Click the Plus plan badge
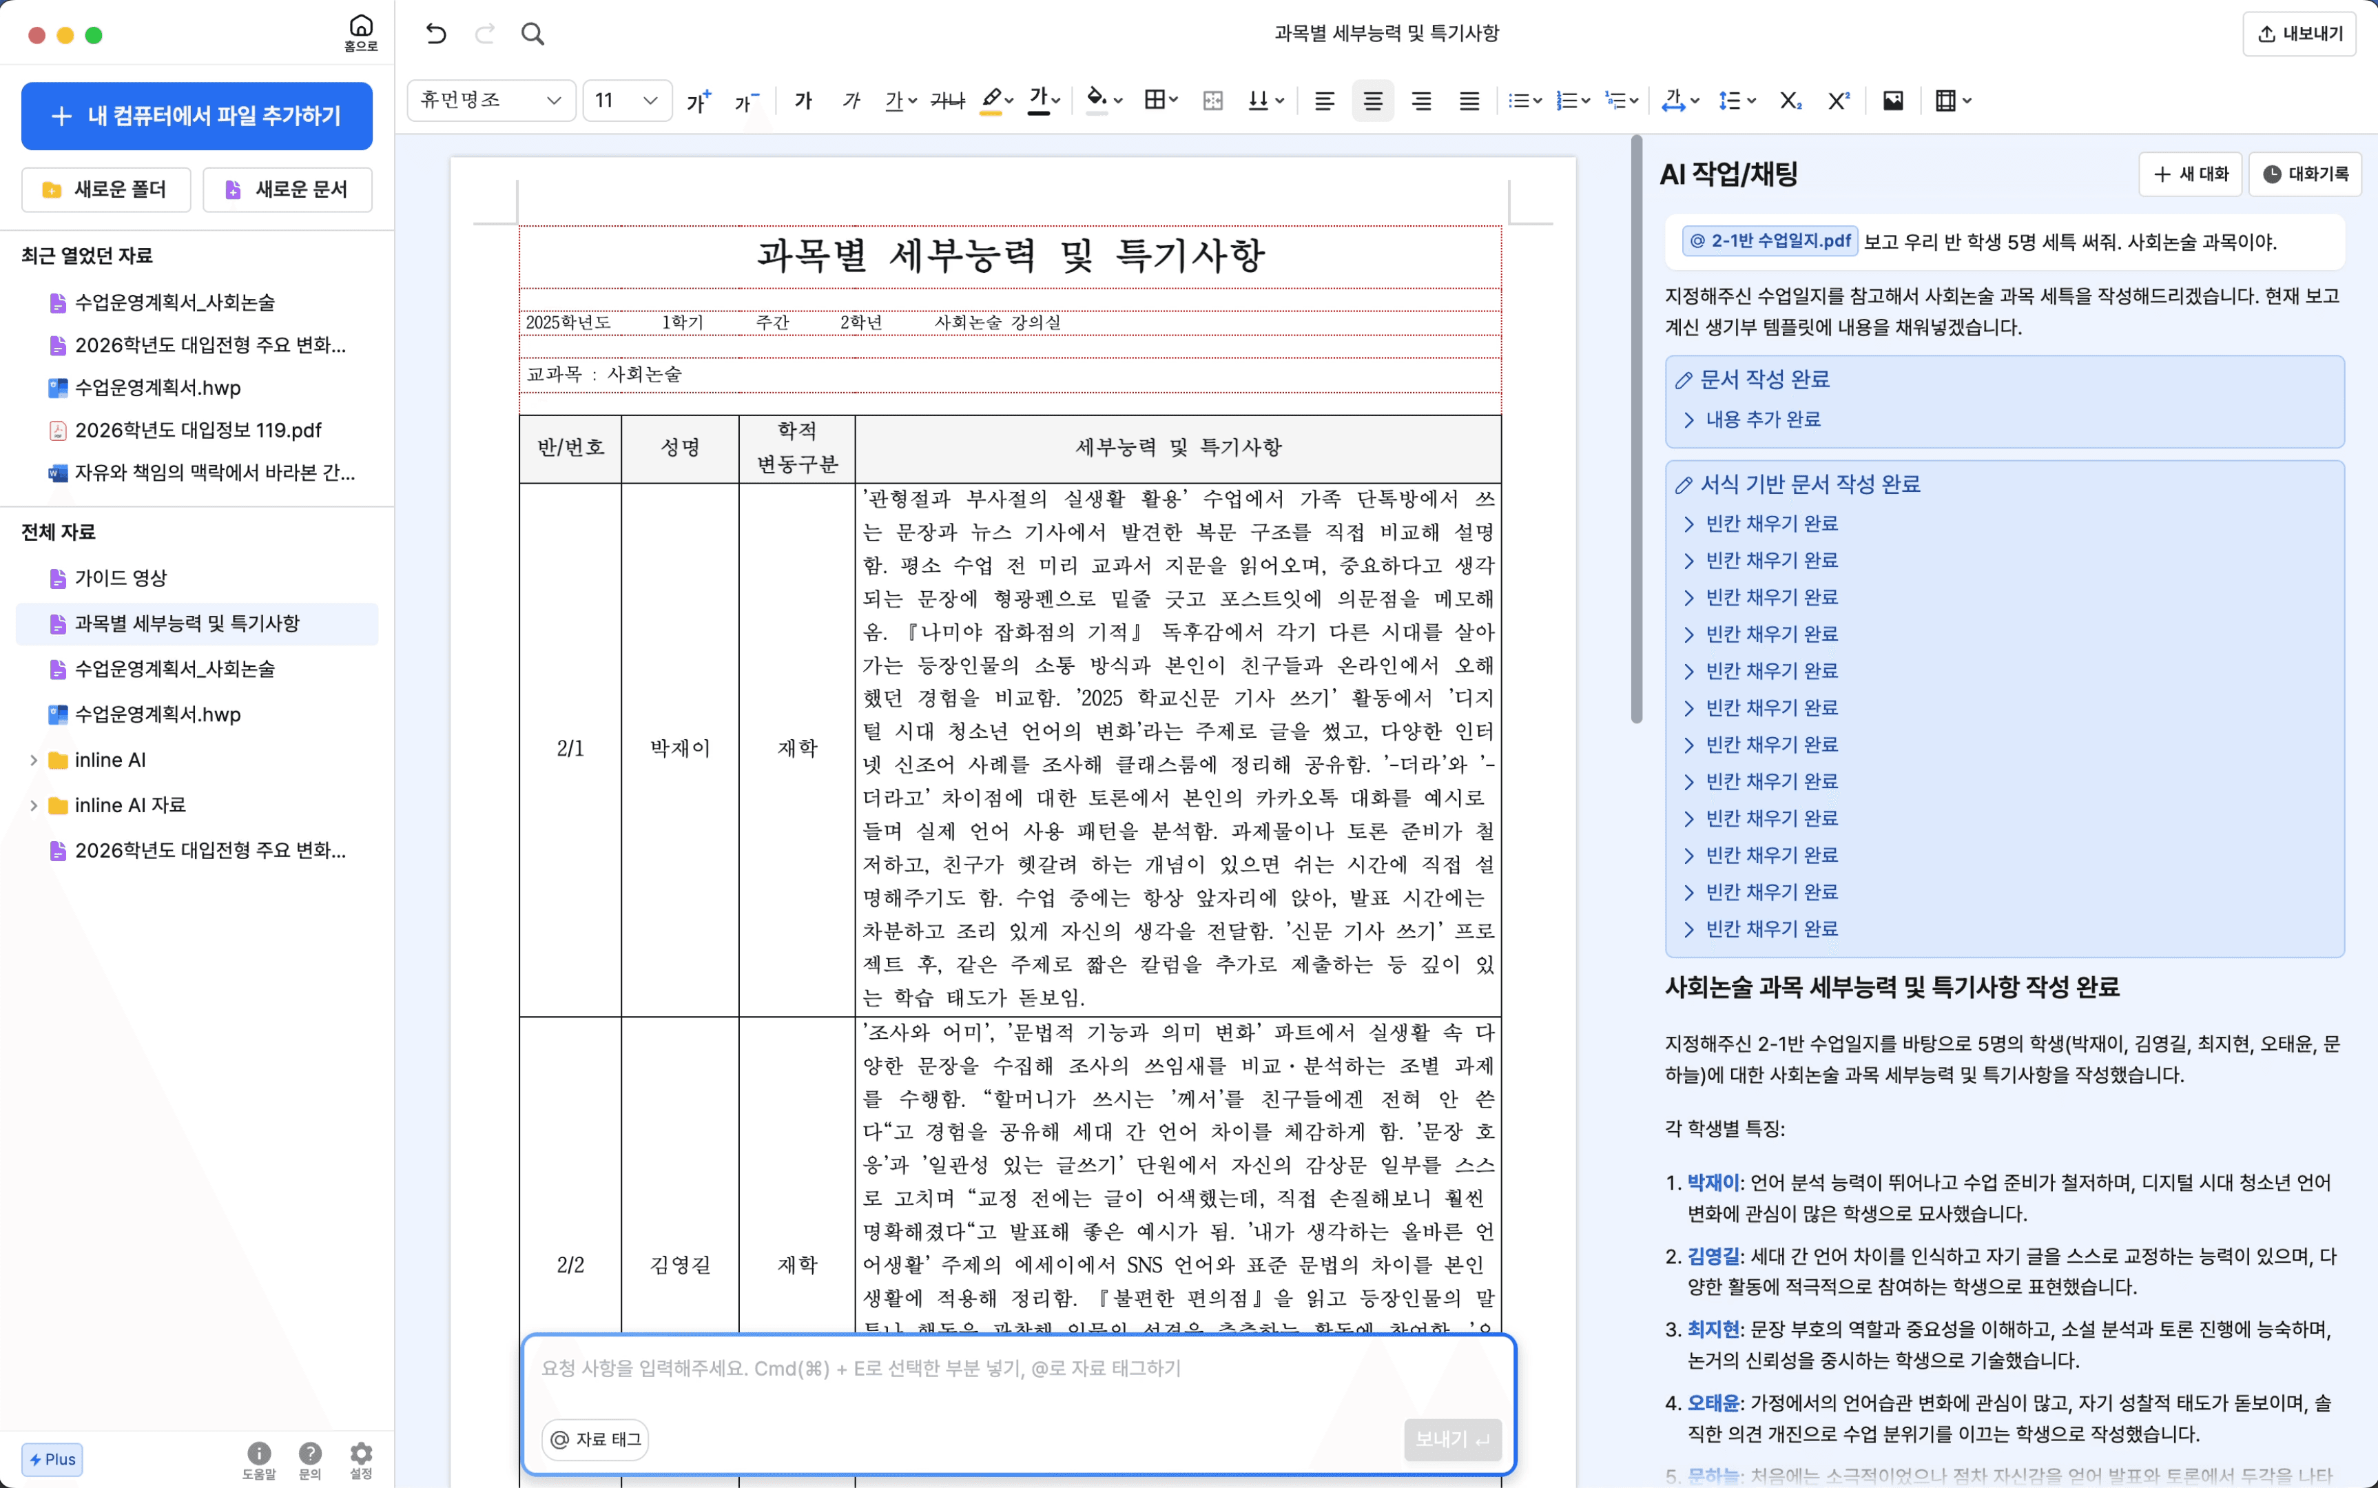The image size is (2378, 1488). pos(52,1460)
